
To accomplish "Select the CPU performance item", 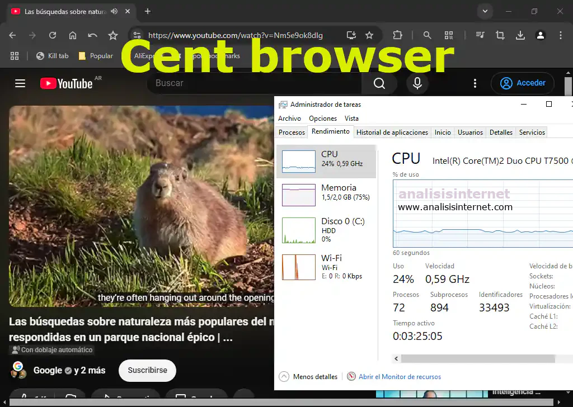I will [x=326, y=162].
